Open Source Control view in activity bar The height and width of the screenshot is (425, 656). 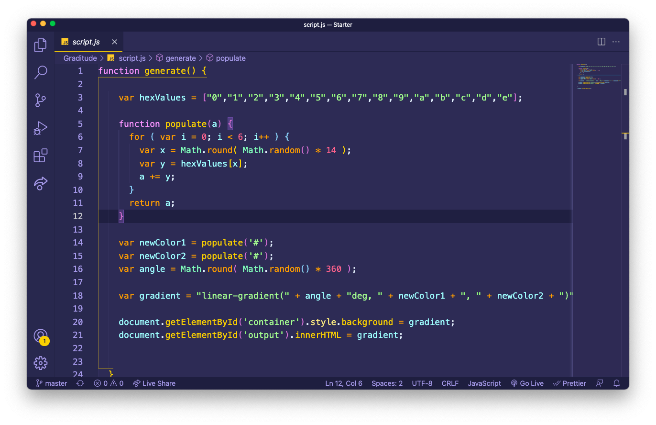(41, 101)
